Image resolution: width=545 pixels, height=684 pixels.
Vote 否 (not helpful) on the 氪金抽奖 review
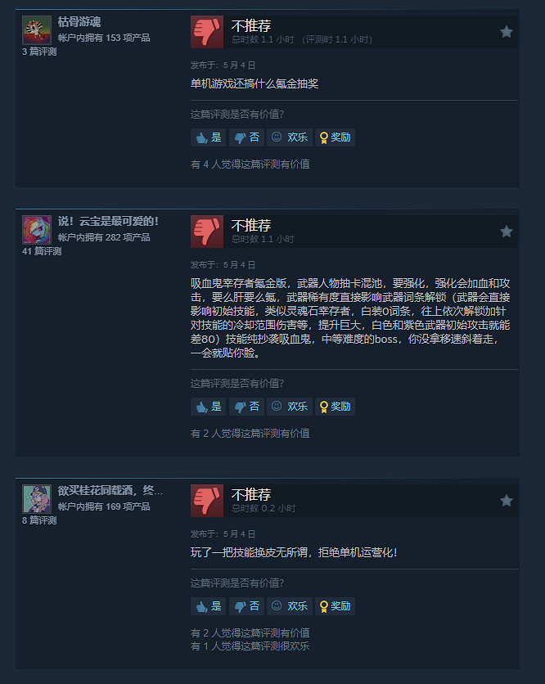pyautogui.click(x=246, y=137)
